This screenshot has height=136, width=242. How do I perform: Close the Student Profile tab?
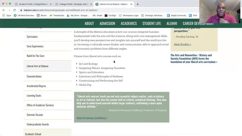point(51,4)
